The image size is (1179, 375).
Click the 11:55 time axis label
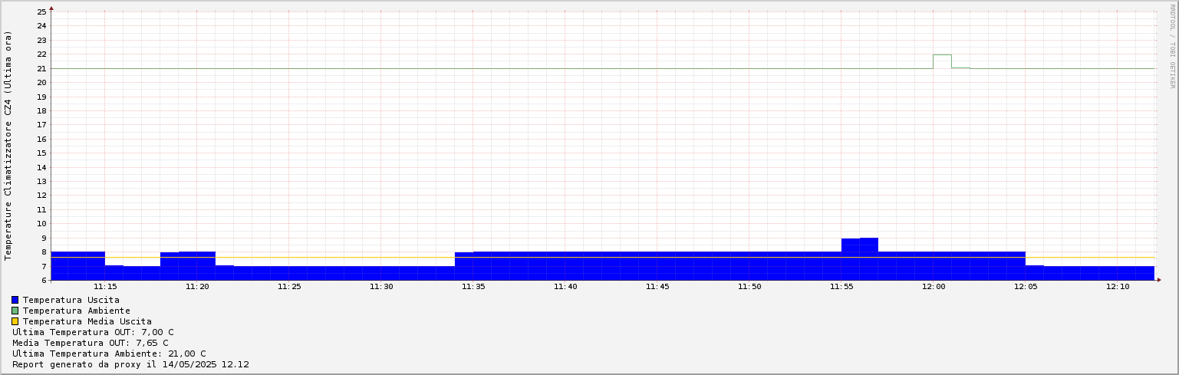[841, 287]
